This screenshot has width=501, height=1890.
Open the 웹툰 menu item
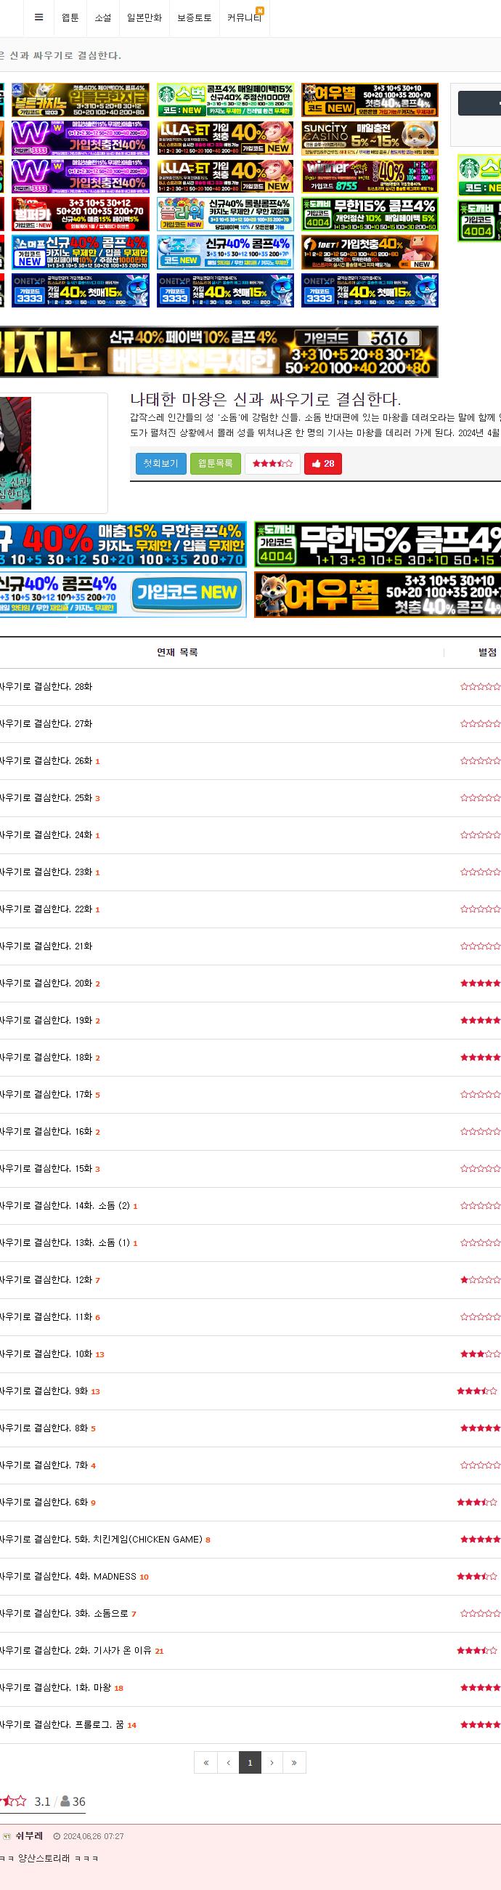[x=70, y=18]
